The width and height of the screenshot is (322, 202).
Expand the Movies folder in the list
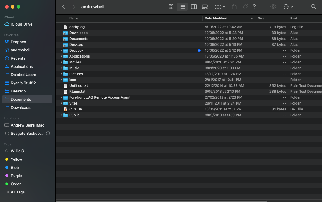pos(61,62)
